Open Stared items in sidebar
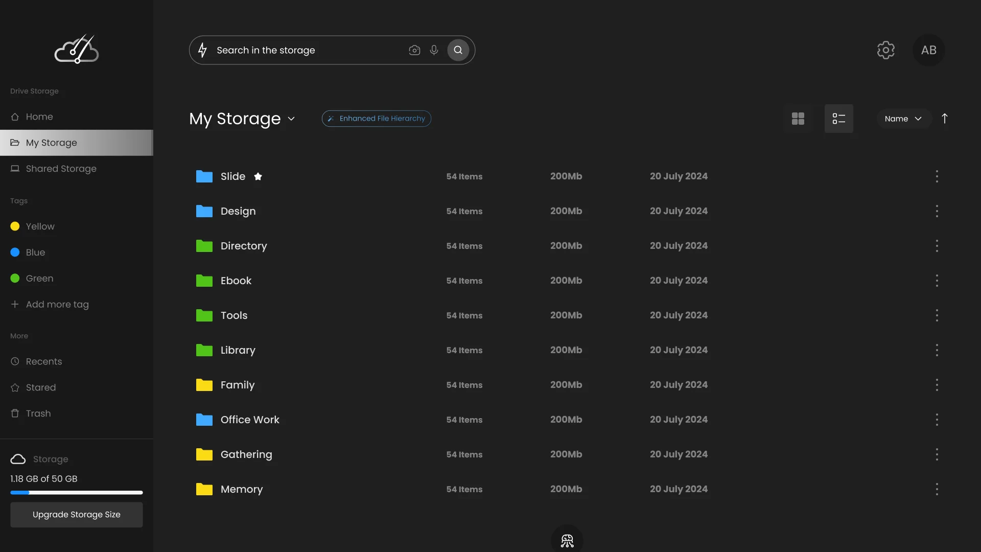 (x=77, y=387)
